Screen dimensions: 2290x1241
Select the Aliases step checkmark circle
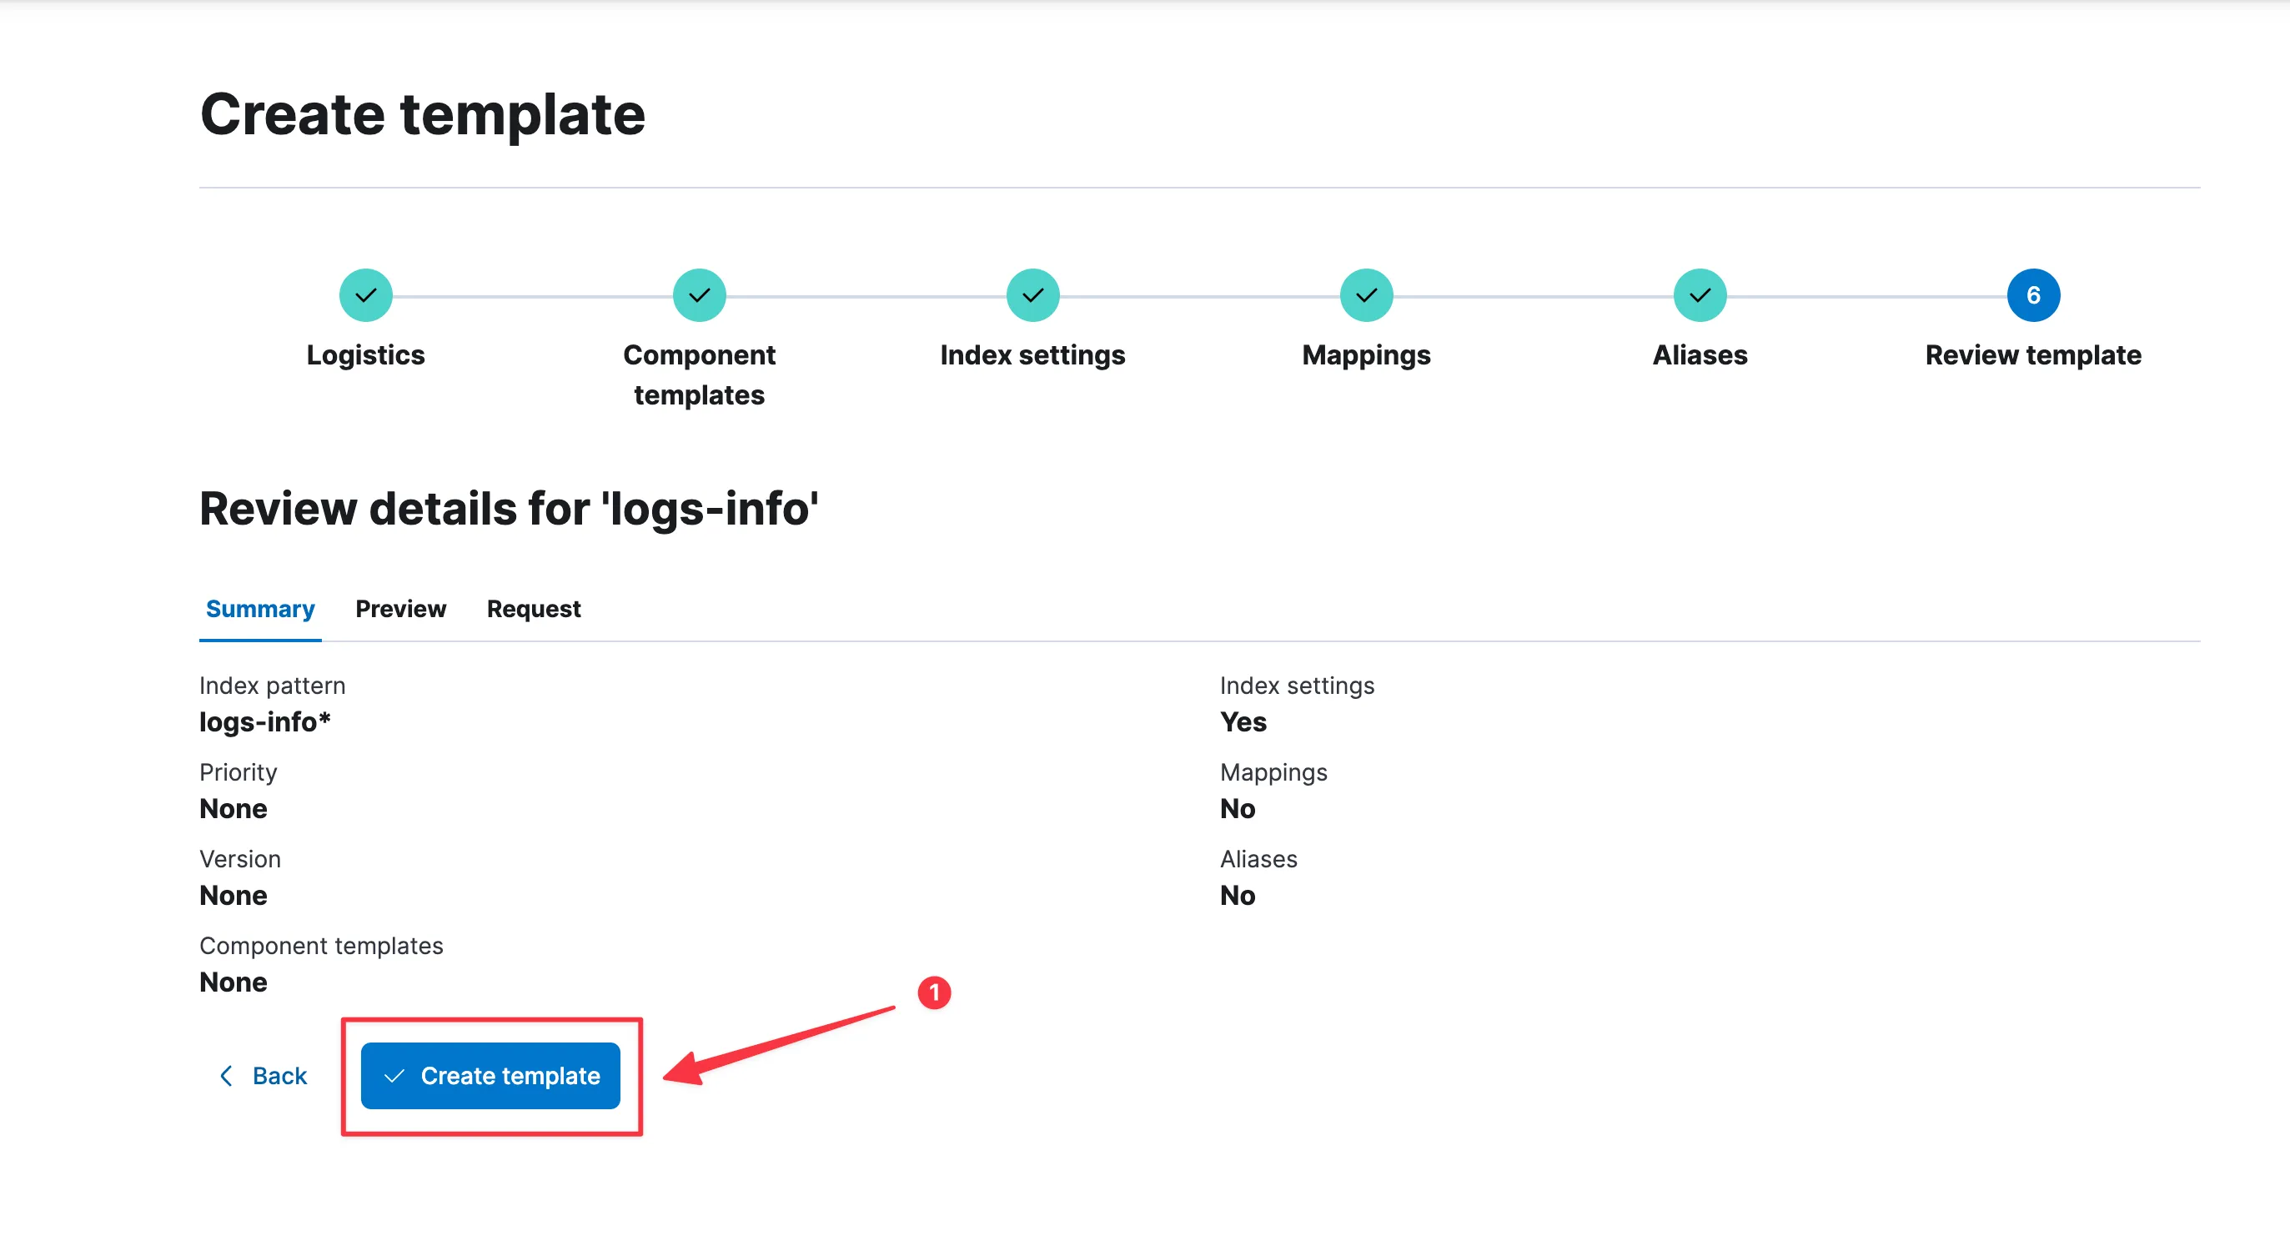tap(1699, 295)
